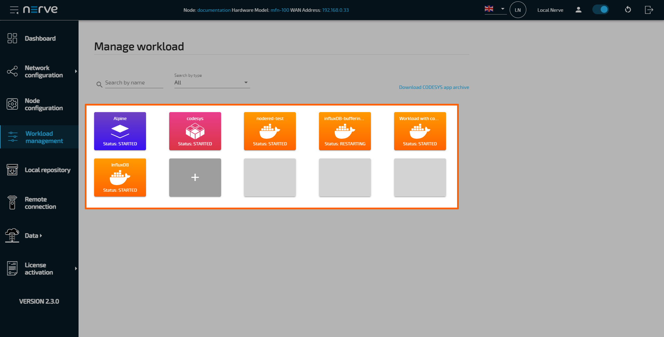Click the reboot node icon in the header
The height and width of the screenshot is (337, 664).
click(x=628, y=10)
